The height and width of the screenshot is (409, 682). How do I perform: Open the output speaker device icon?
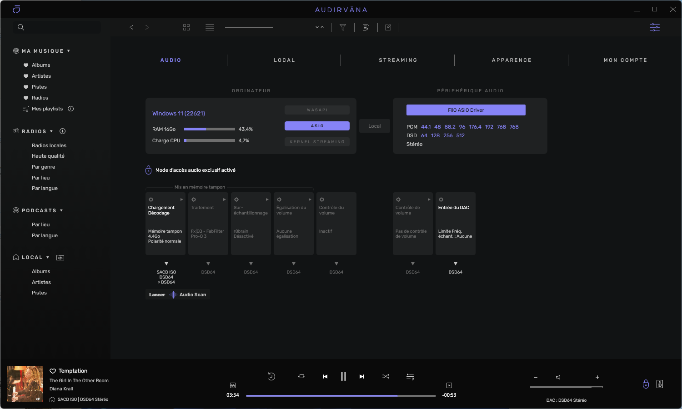(x=660, y=384)
